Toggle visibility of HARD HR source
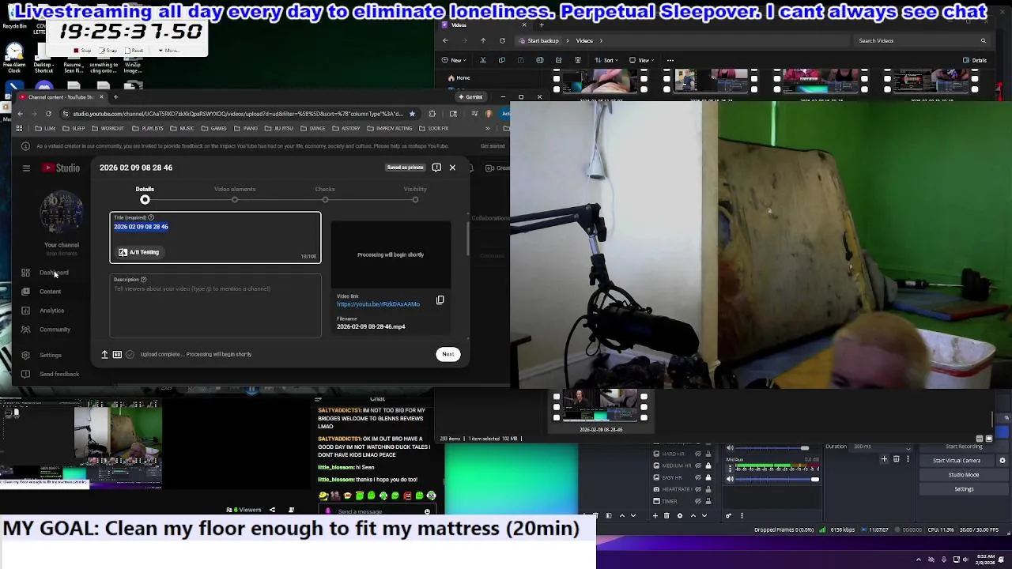The height and width of the screenshot is (569, 1012). [698, 454]
